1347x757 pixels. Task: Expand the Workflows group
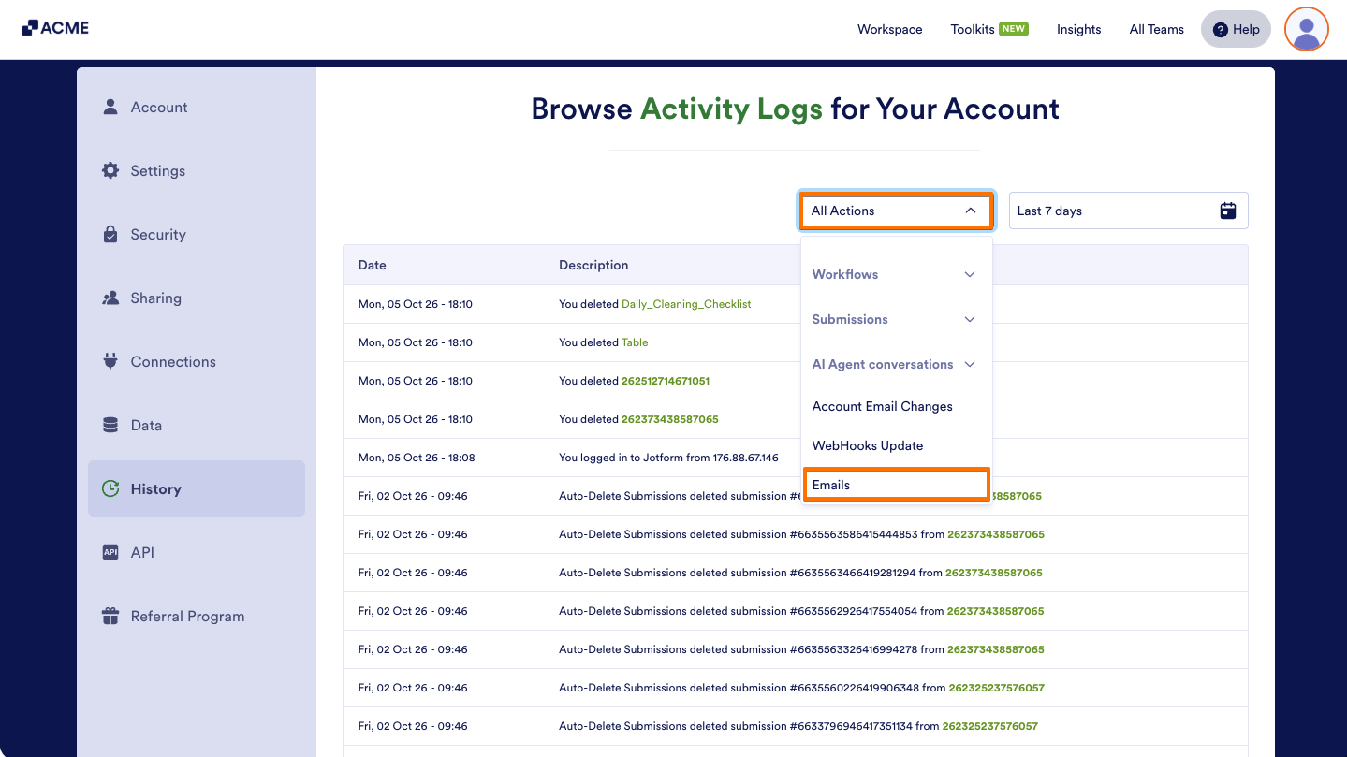[x=895, y=274]
